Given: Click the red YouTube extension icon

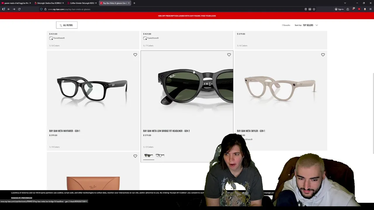Looking at the screenshot, I should pyautogui.click(x=359, y=9).
